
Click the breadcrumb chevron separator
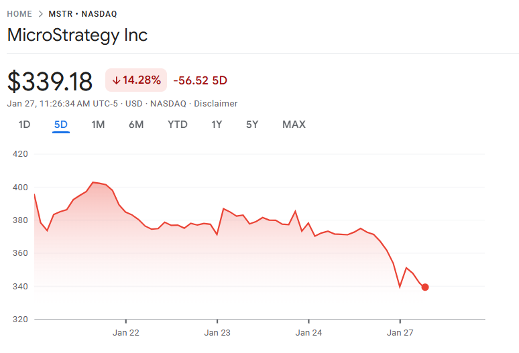[x=40, y=14]
